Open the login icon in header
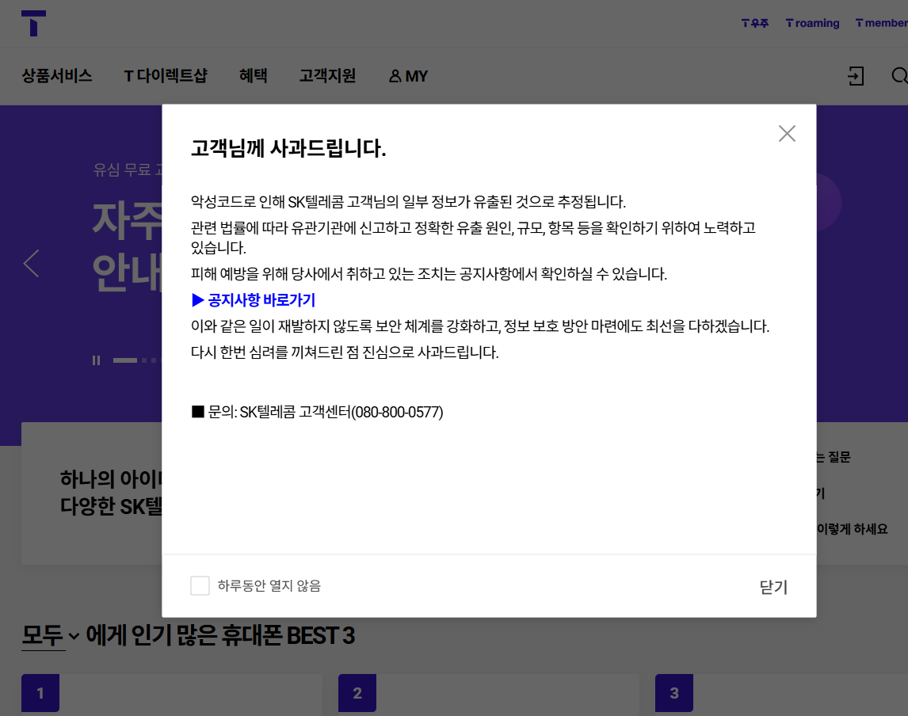 (855, 76)
